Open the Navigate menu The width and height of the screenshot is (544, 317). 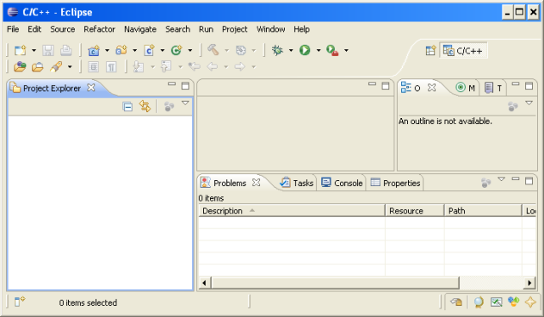point(140,30)
